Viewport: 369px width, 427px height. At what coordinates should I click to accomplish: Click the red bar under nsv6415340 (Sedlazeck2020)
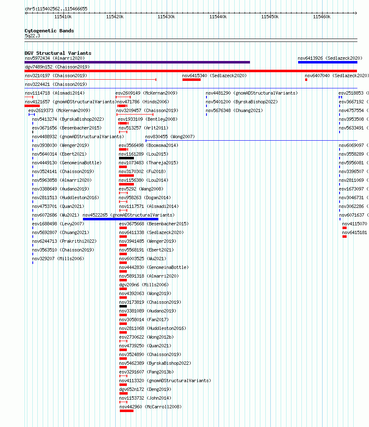[x=192, y=80]
